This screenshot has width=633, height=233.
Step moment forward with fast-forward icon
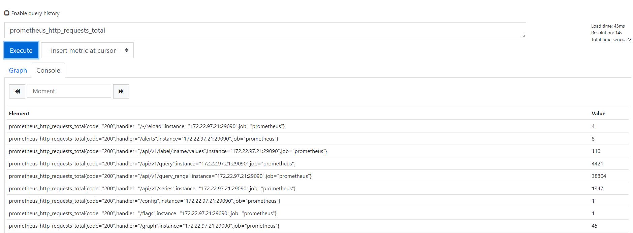tap(121, 91)
